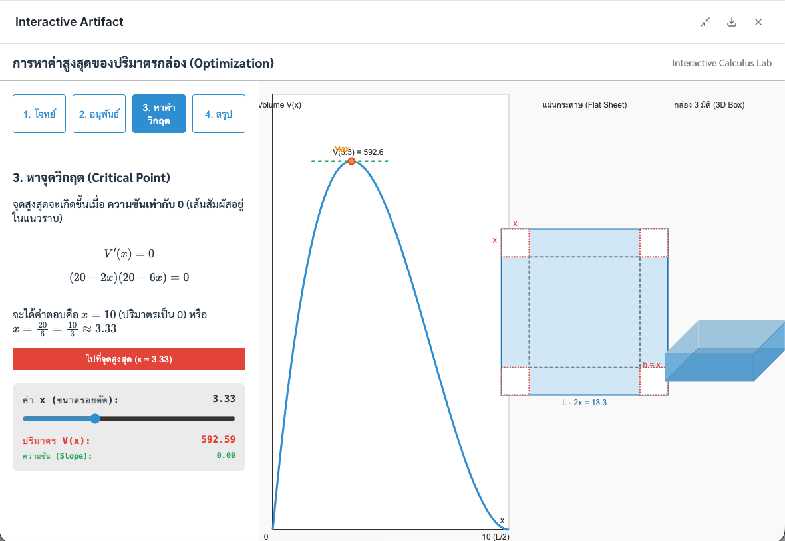Switch to the '2. อนุพันธ์' tab
The image size is (785, 541).
(x=99, y=114)
